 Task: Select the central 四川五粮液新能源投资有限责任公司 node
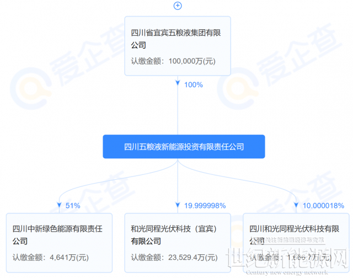[184, 147]
